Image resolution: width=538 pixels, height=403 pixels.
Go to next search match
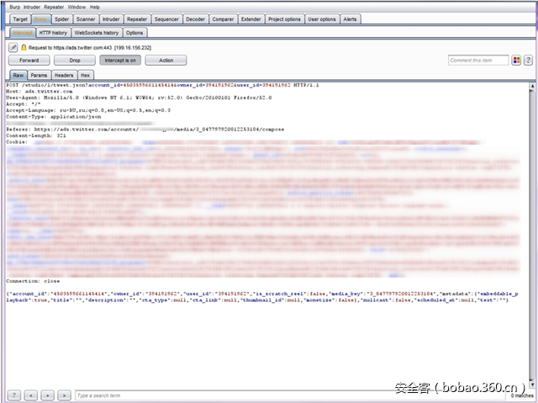point(64,395)
